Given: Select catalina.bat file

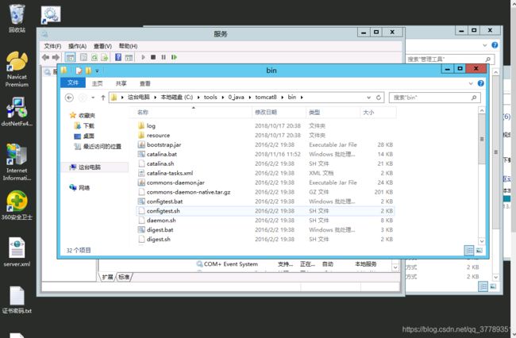Looking at the screenshot, I should coord(265,154).
